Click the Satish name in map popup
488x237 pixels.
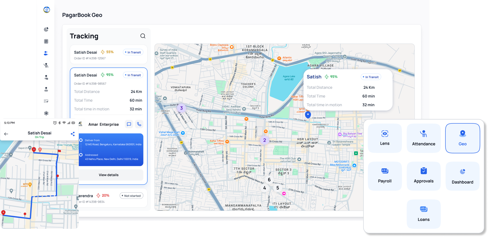pyautogui.click(x=314, y=77)
